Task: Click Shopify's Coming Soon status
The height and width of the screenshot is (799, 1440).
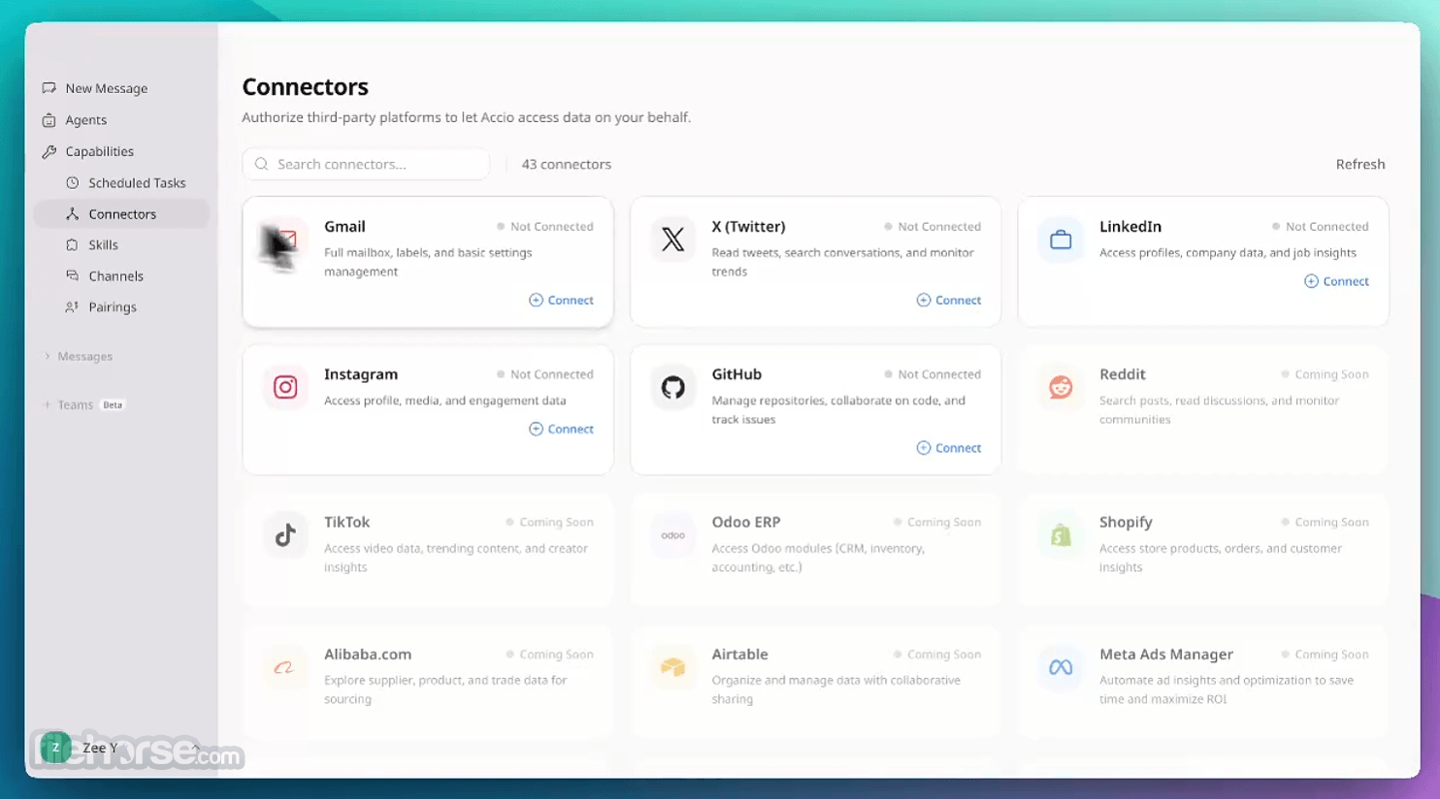Action: [1325, 522]
